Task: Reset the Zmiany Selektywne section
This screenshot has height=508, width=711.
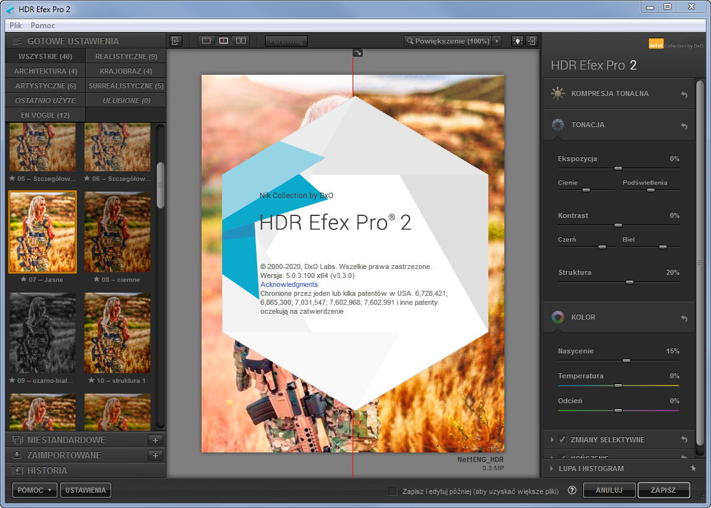Action: (684, 439)
